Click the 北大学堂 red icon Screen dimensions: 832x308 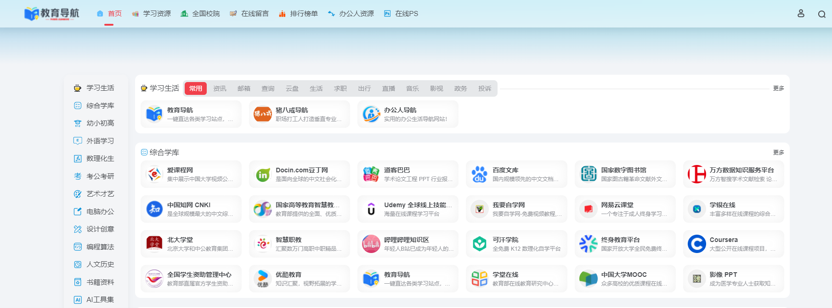pyautogui.click(x=154, y=244)
